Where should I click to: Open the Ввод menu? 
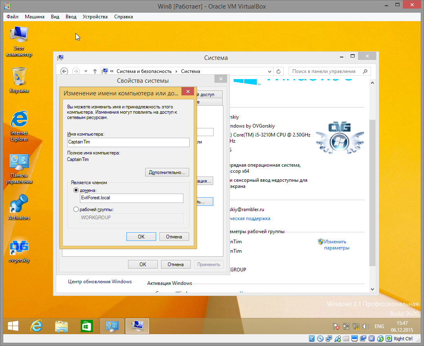[x=71, y=16]
